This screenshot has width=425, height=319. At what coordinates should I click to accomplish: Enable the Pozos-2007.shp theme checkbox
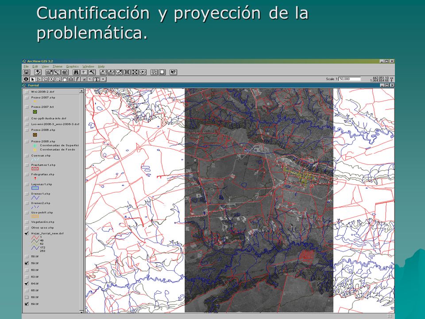(x=27, y=97)
